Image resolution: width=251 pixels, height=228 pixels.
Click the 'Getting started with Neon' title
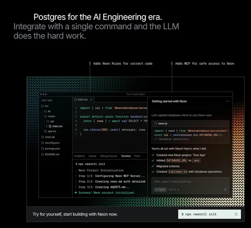click(x=169, y=101)
